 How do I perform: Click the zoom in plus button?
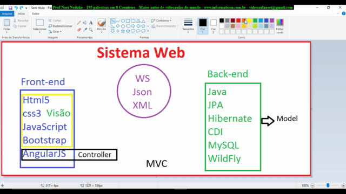pos(343,185)
